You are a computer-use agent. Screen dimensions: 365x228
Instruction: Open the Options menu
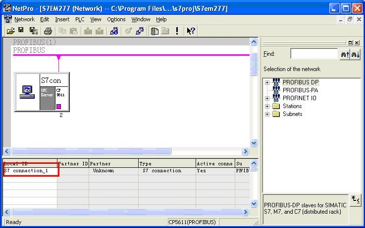(x=116, y=19)
